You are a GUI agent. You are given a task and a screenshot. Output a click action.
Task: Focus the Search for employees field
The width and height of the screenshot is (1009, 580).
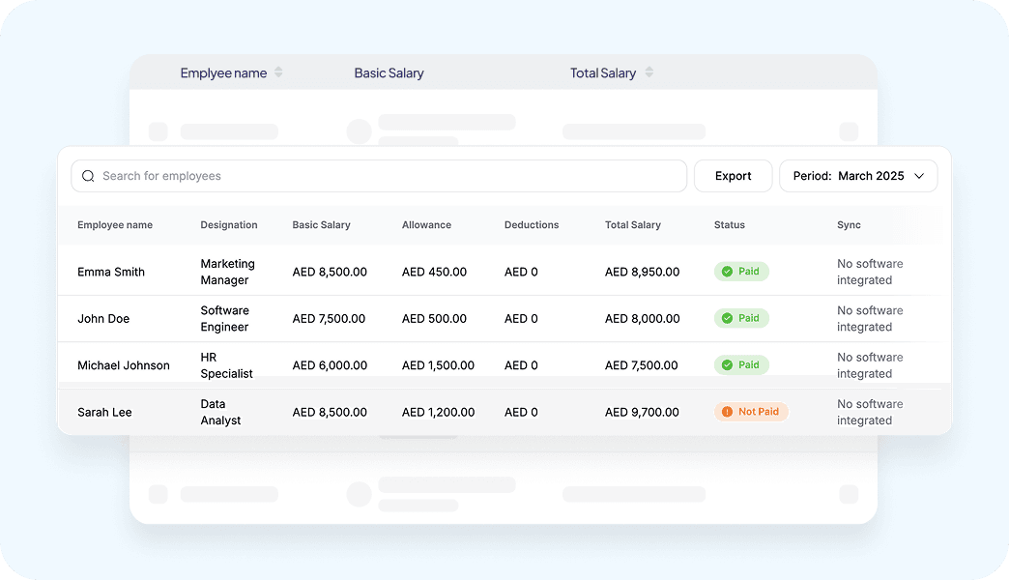379,176
